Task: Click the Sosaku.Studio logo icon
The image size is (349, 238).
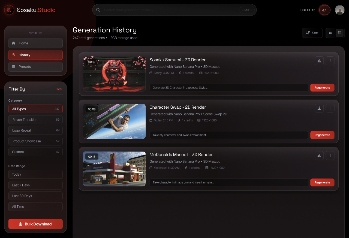Action: coord(9,10)
